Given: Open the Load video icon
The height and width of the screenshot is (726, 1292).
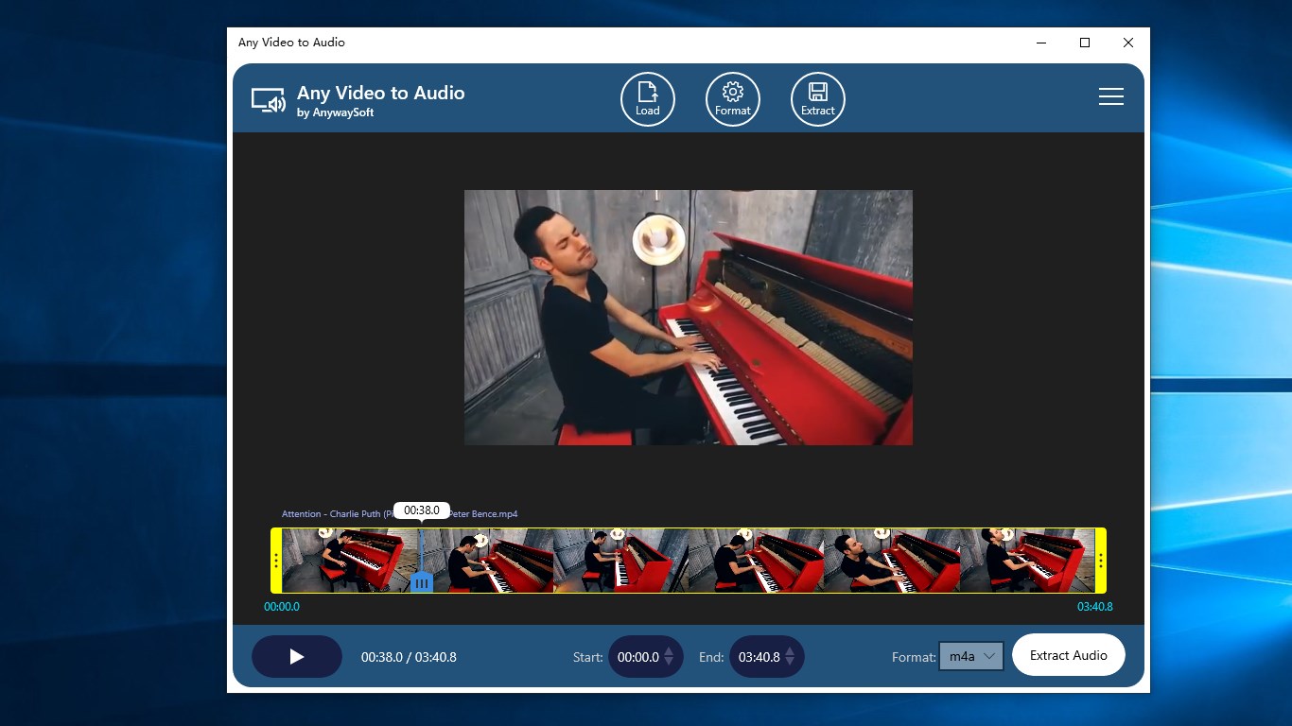Looking at the screenshot, I should click(647, 98).
